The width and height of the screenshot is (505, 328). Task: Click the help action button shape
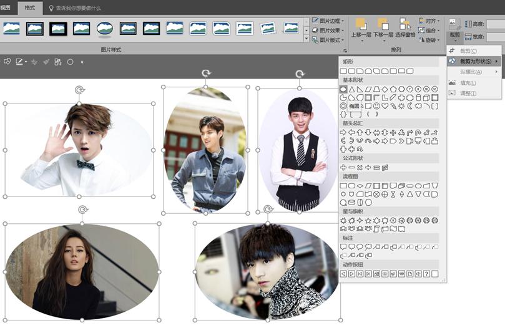(427, 274)
